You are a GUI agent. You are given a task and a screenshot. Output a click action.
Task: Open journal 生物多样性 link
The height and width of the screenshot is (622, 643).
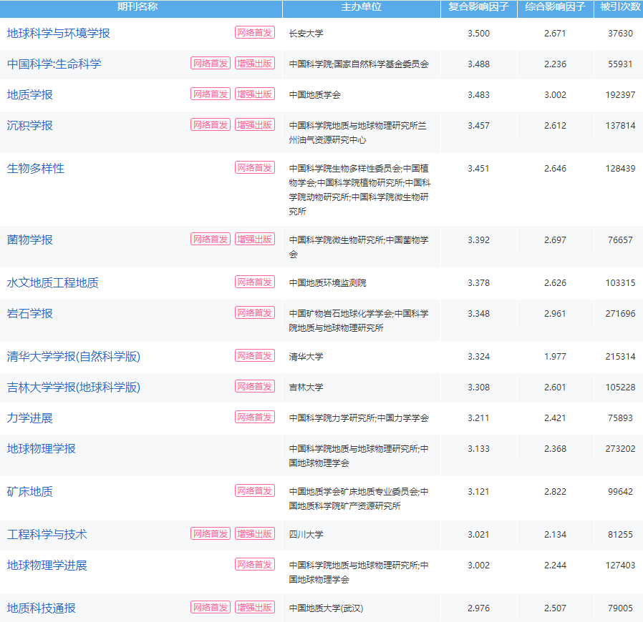(x=35, y=168)
